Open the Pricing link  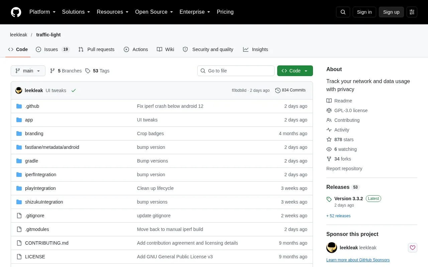click(225, 12)
